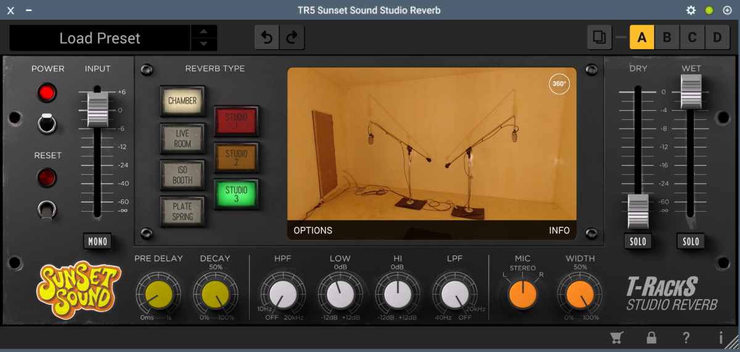Click the circled plus icon in title bar
This screenshot has height=352, width=740.
[727, 10]
